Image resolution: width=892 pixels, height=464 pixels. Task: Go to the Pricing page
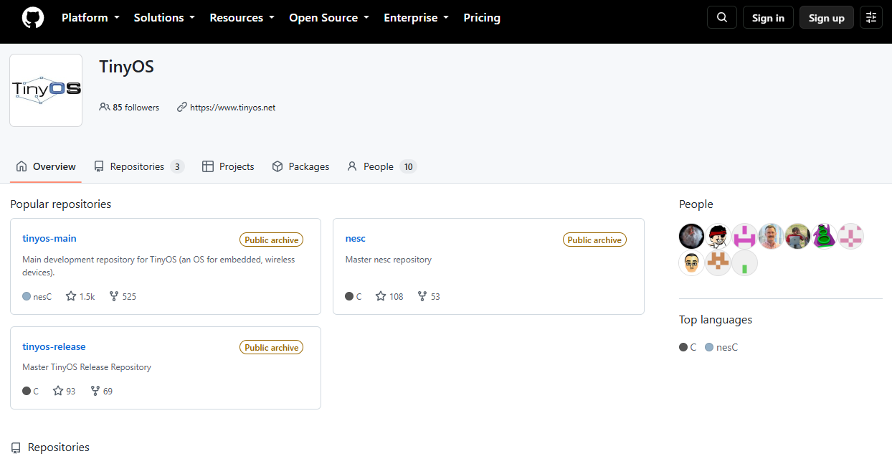[482, 18]
